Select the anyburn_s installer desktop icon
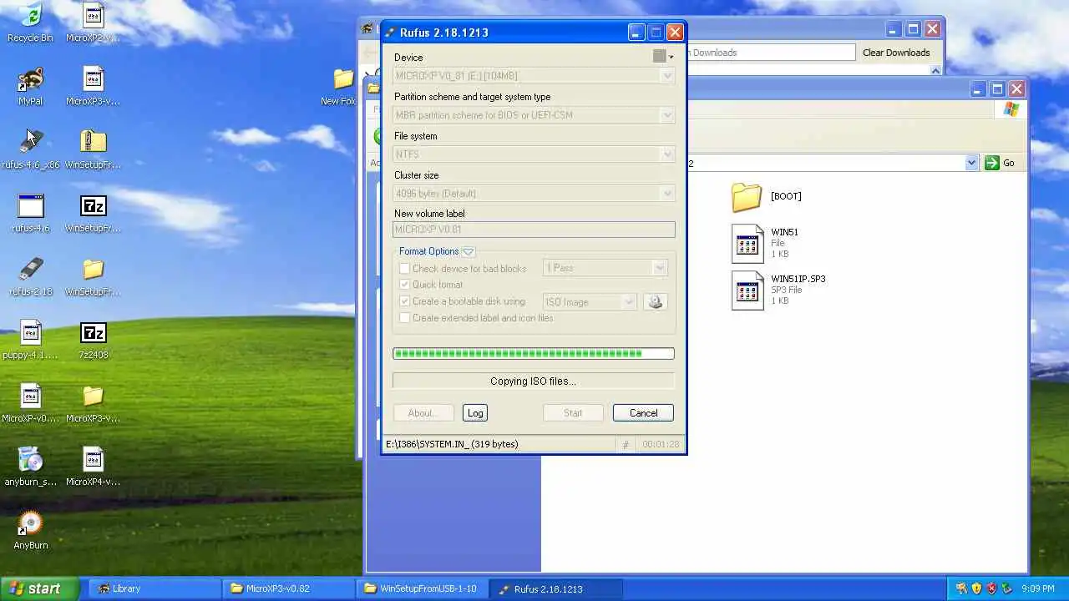Viewport: 1069px width, 601px height. coord(30,467)
